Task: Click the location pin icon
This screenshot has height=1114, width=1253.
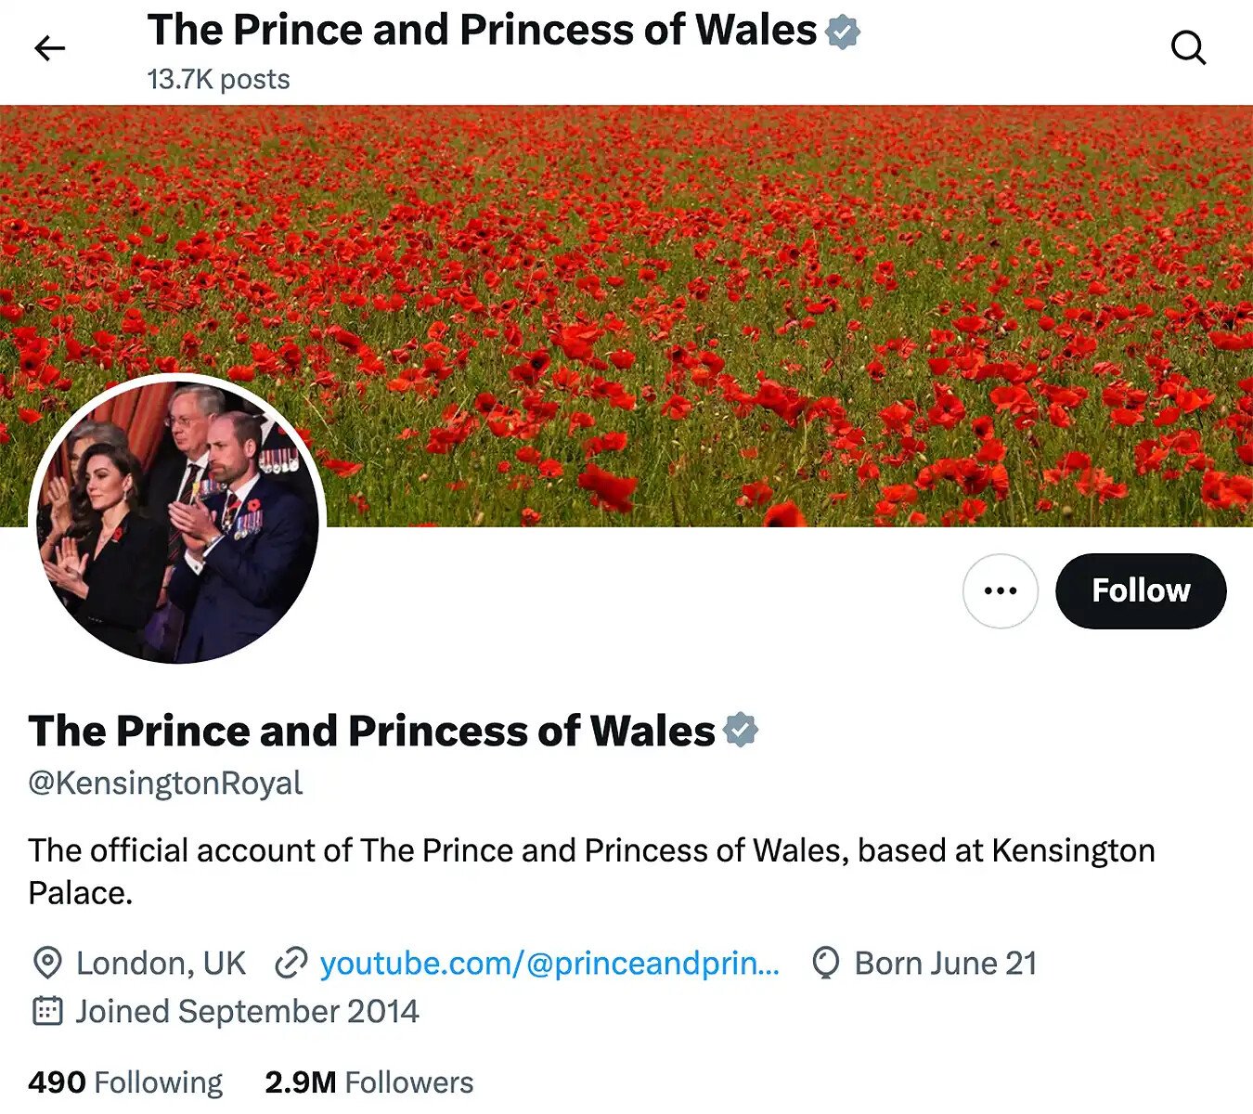Action: pos(47,964)
